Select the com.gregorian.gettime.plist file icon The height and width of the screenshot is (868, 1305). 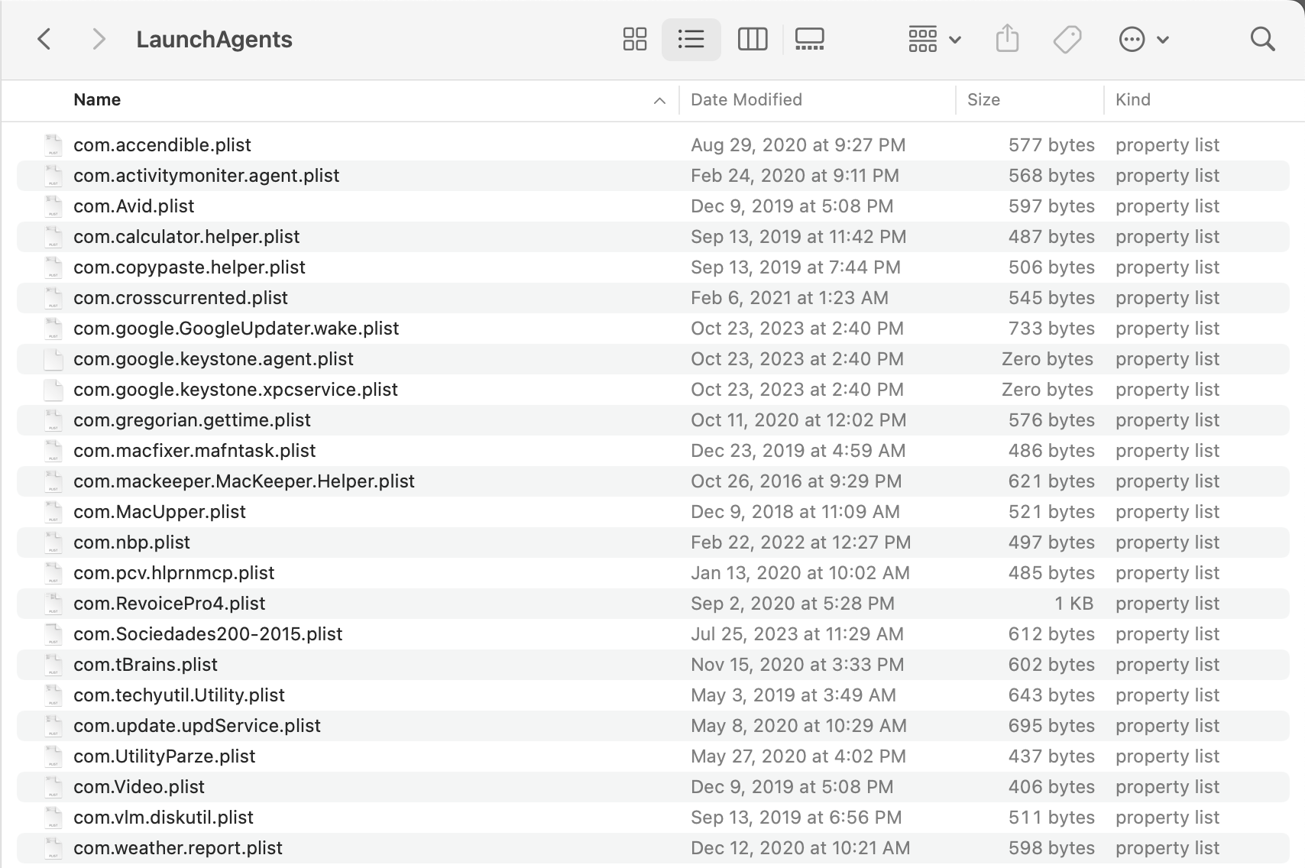pyautogui.click(x=53, y=420)
